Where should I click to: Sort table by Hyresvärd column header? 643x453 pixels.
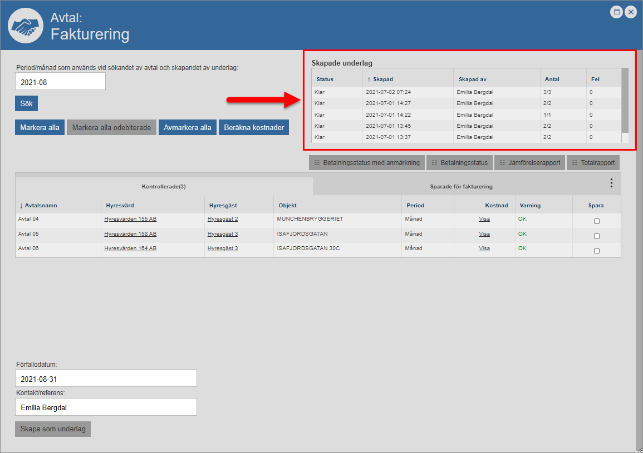[x=120, y=206]
